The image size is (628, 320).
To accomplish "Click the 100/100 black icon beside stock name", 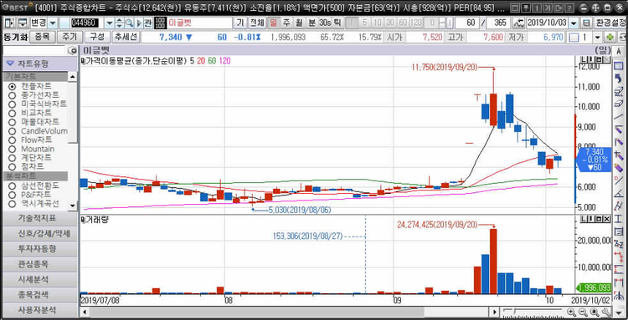I will 159,23.
